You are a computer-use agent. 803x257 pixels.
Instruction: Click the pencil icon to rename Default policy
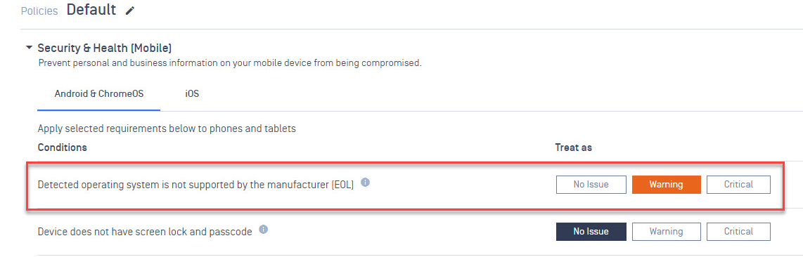click(130, 11)
